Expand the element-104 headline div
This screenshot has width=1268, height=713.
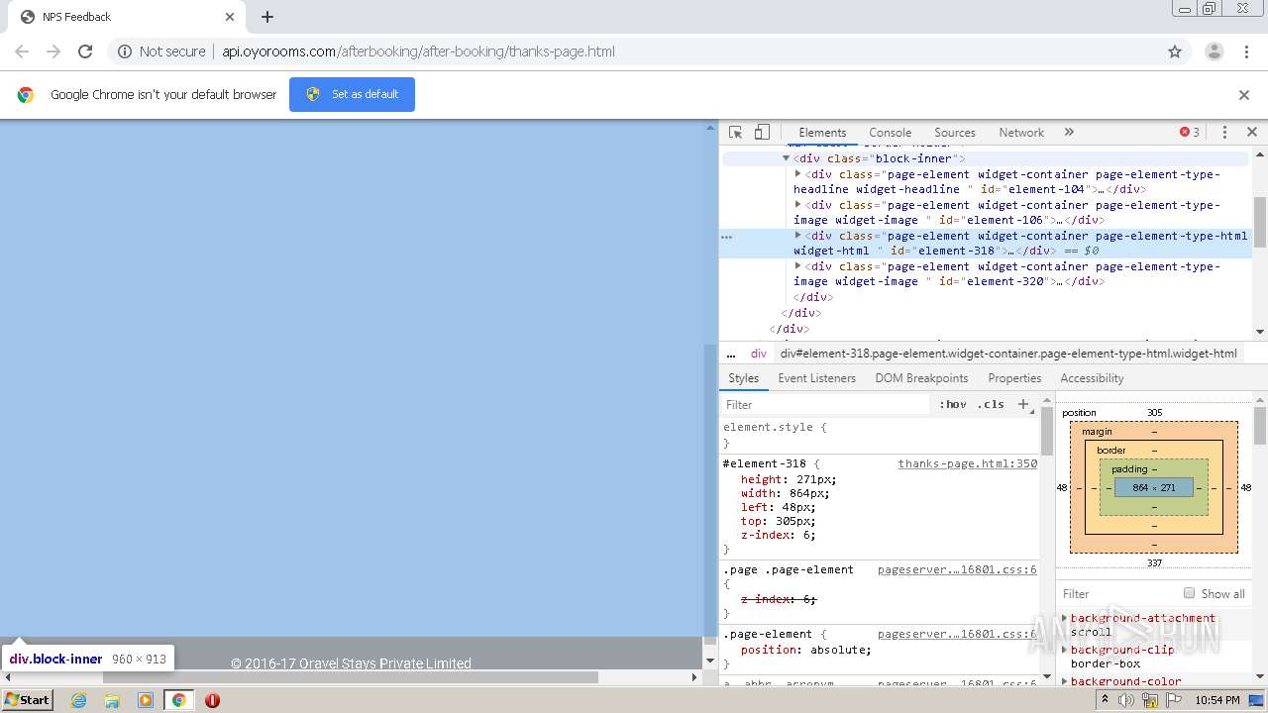[797, 174]
